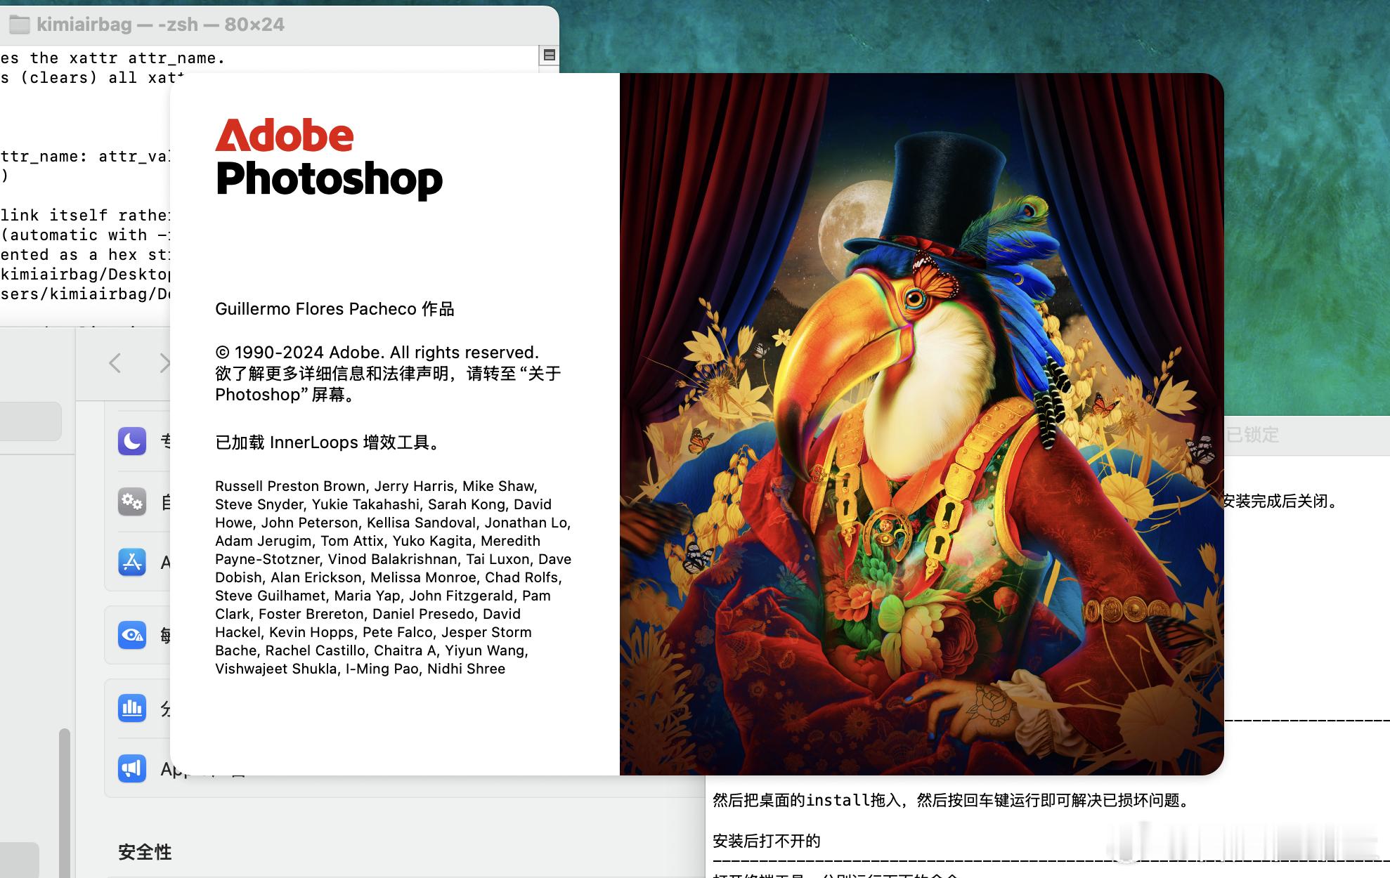Click the 'es the xattr attr_name.' Terminal line

coord(112,58)
